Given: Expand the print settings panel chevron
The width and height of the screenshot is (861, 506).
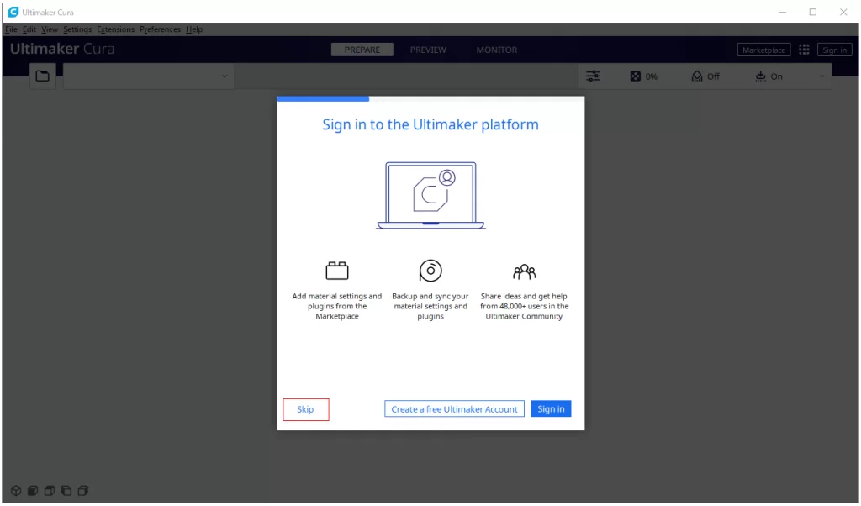Looking at the screenshot, I should pyautogui.click(x=822, y=76).
